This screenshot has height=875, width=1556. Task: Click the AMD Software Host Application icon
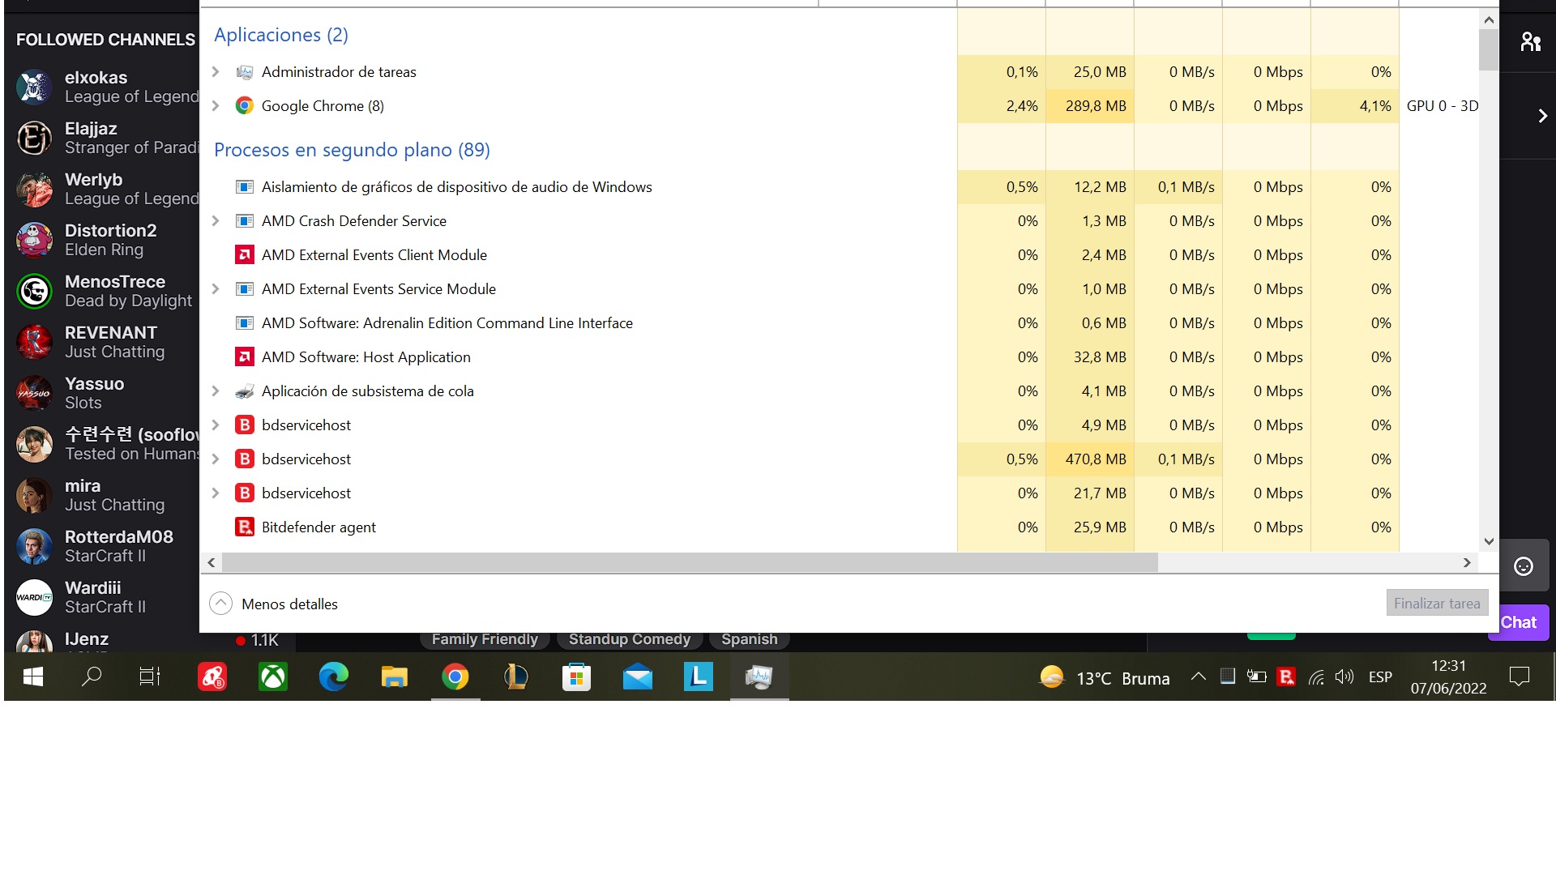tap(244, 357)
